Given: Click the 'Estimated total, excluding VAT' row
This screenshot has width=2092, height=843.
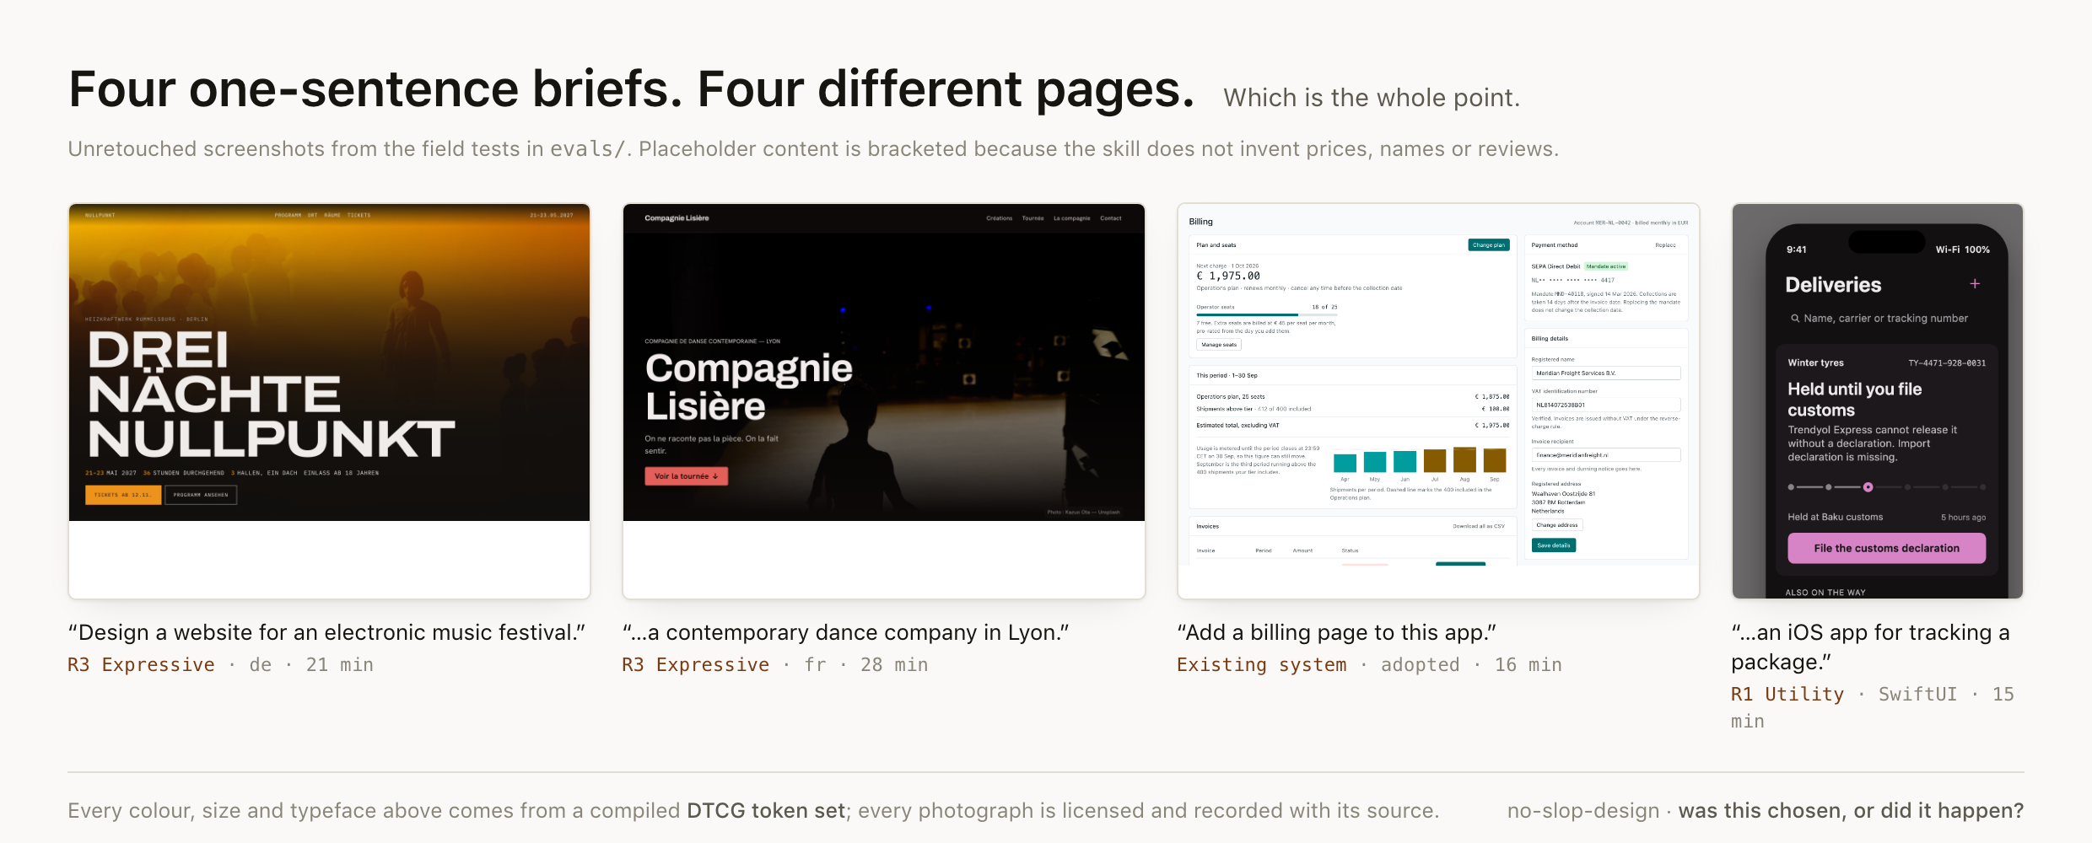Looking at the screenshot, I should pyautogui.click(x=1352, y=426).
